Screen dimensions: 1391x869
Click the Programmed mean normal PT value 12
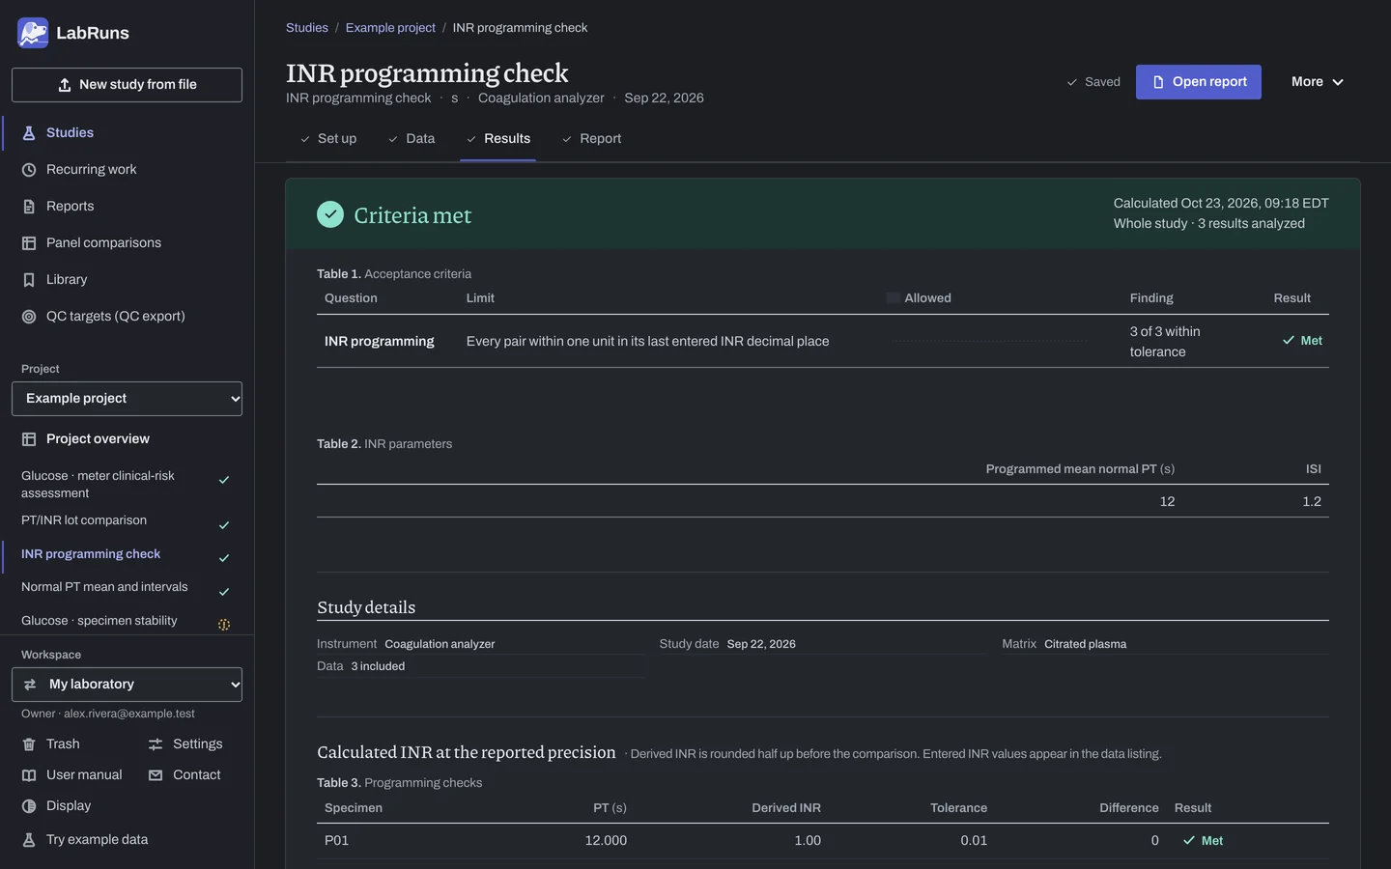coord(1167,502)
